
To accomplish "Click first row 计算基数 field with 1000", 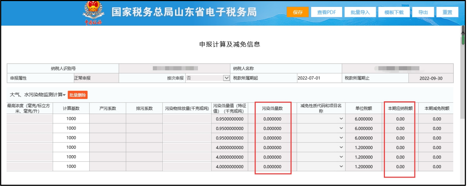I will [x=71, y=119].
